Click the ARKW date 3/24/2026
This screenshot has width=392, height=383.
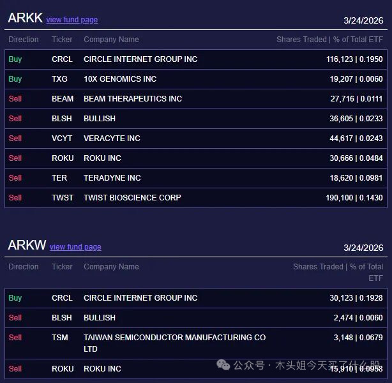[x=363, y=248]
